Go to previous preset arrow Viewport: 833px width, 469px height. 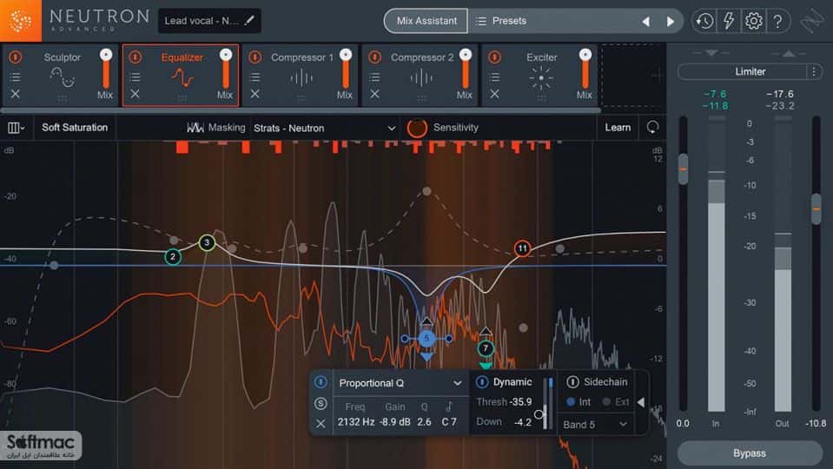click(x=646, y=21)
